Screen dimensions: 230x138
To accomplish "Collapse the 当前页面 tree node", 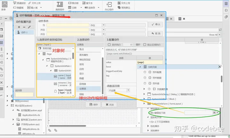I will (140, 67).
